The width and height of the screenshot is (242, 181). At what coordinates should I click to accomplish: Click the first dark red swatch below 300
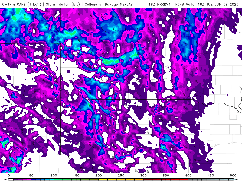(146, 179)
